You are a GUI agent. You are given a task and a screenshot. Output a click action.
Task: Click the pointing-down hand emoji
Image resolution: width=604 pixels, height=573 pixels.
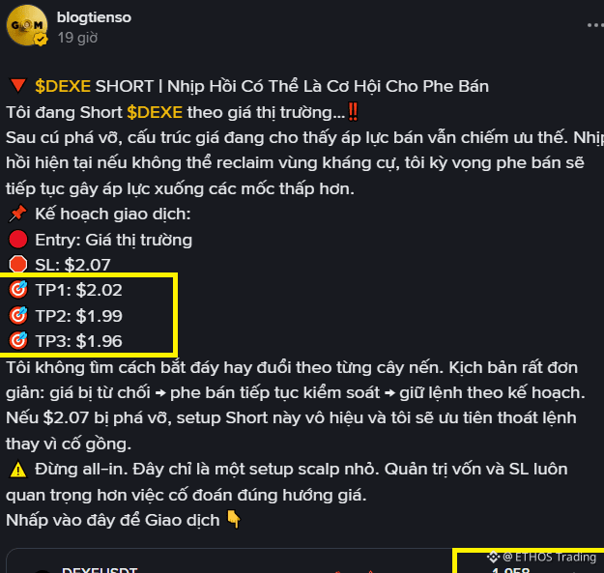(234, 519)
